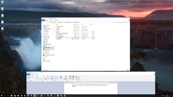The image size is (173, 97).
Task: Open the address bar history dropdown in Explorer
Action: (x=113, y=22)
